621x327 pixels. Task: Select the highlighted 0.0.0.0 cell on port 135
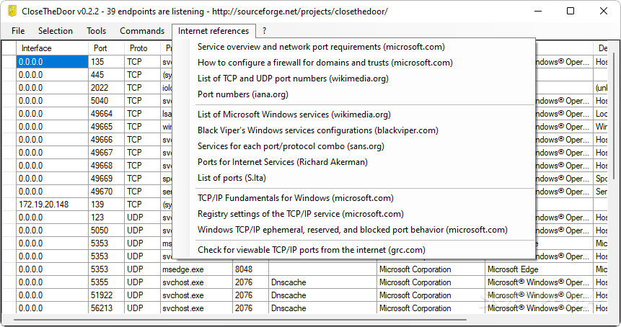52,62
